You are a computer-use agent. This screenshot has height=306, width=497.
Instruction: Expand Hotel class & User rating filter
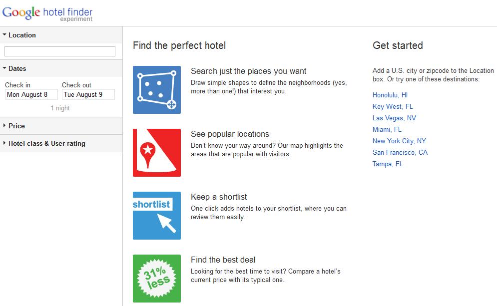click(46, 143)
